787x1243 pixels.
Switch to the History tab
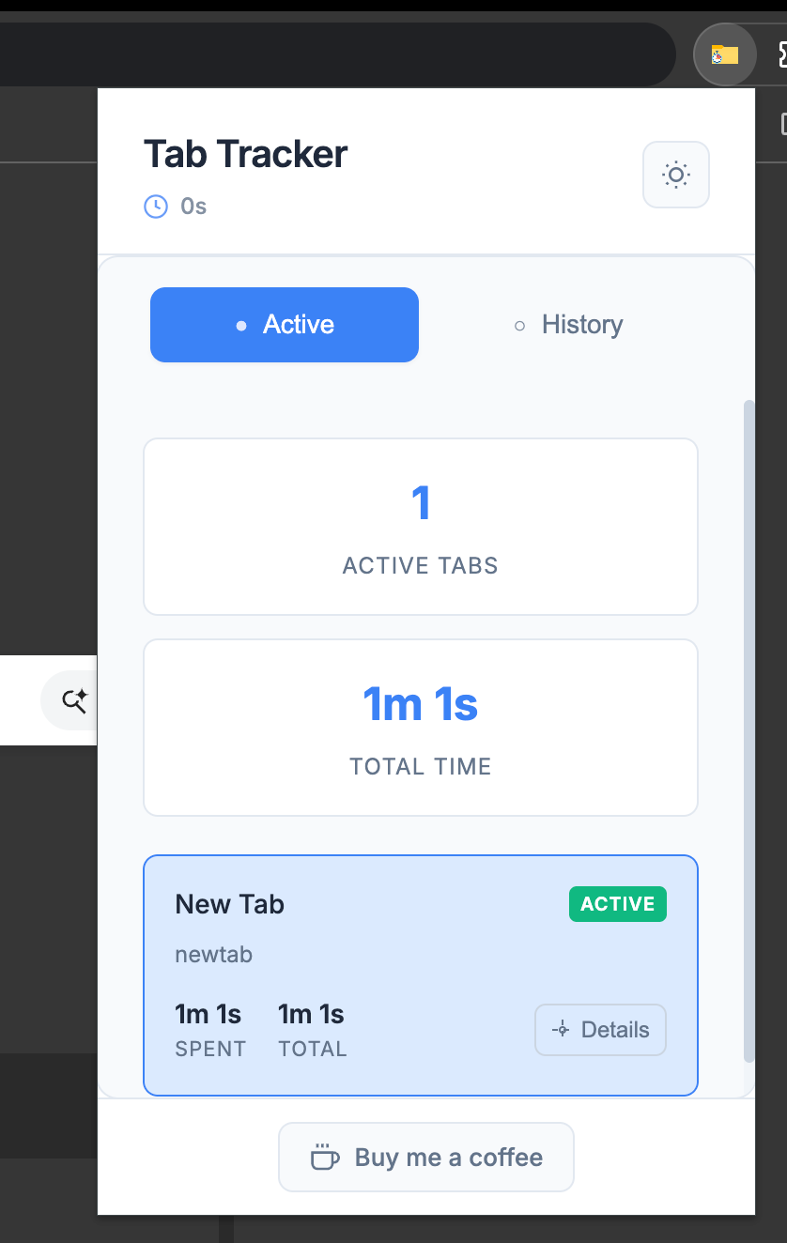[567, 325]
